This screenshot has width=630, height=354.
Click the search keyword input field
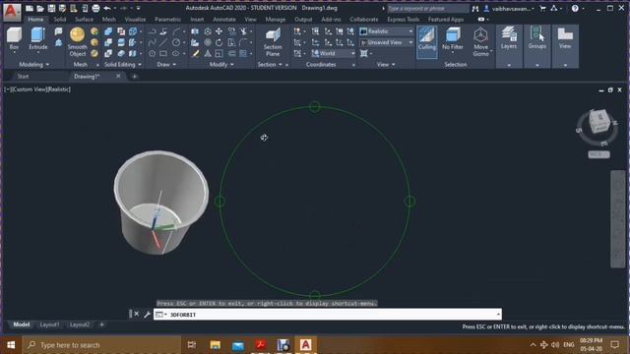(x=427, y=8)
